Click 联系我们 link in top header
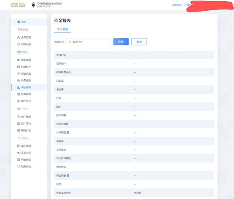Image resolution: width=234 pixels, height=199 pixels. [177, 5]
